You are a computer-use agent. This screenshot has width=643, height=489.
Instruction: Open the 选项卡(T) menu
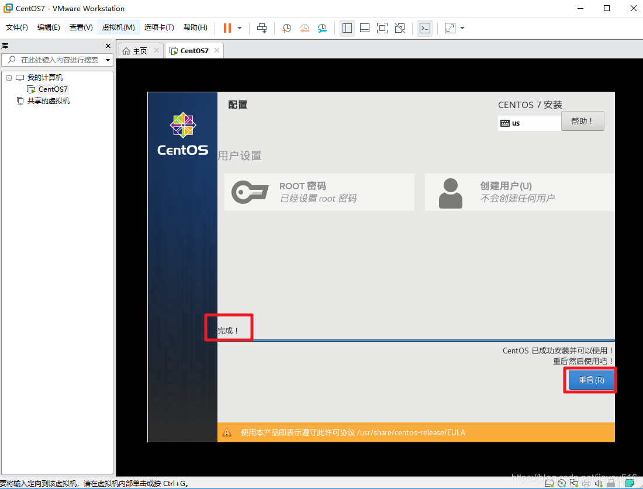point(159,27)
